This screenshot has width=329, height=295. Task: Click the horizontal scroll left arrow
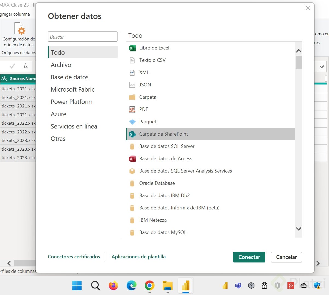[x=9, y=263]
